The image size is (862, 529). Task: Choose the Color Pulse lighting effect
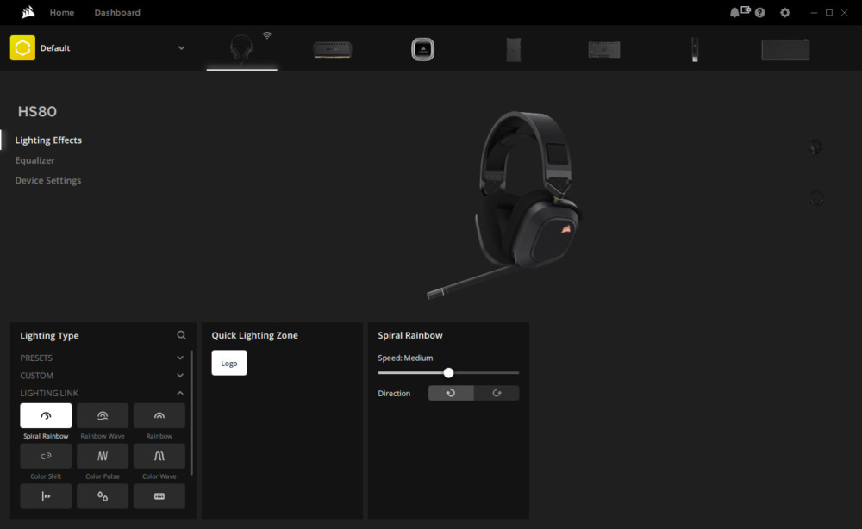coord(103,456)
